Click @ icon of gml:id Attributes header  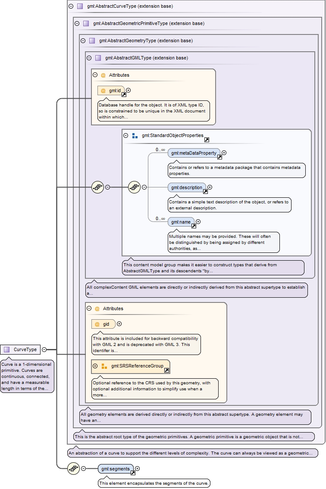[x=103, y=75]
